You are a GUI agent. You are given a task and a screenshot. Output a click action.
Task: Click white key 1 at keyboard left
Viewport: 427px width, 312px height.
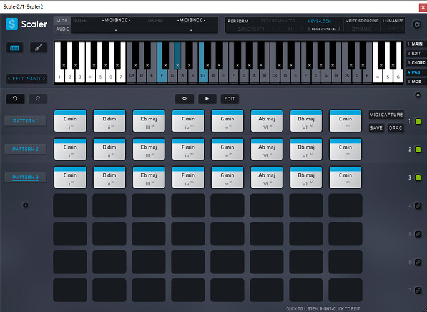[59, 76]
